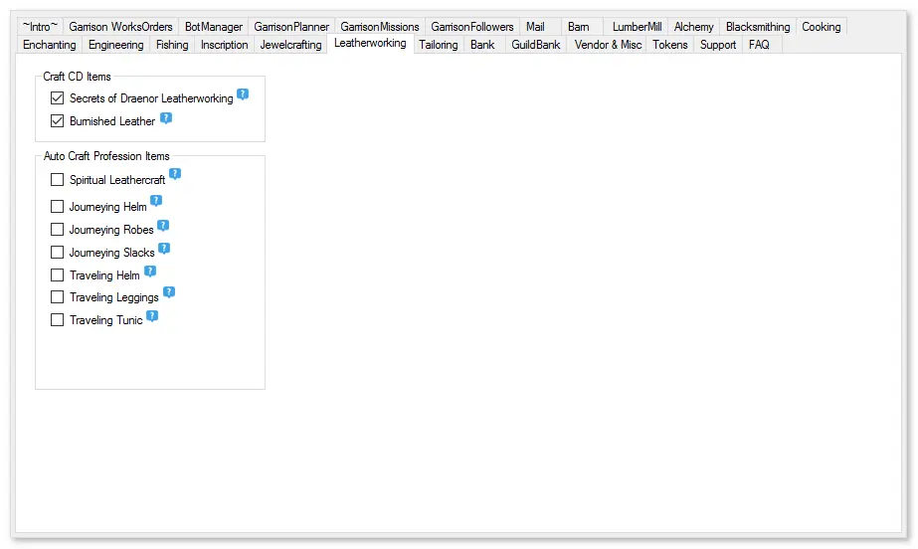Switch to GarrisonFollowers tab
The height and width of the screenshot is (549, 918).
click(472, 26)
